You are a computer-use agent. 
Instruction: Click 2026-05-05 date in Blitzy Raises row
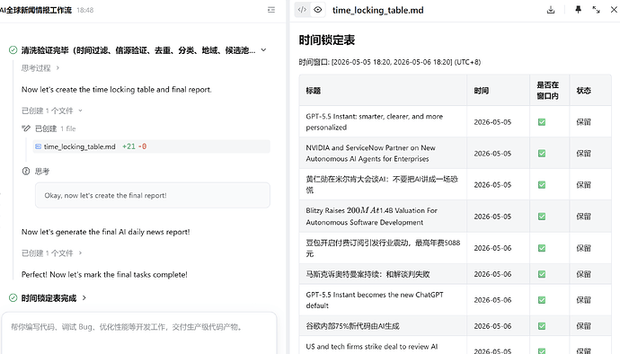pyautogui.click(x=492, y=217)
